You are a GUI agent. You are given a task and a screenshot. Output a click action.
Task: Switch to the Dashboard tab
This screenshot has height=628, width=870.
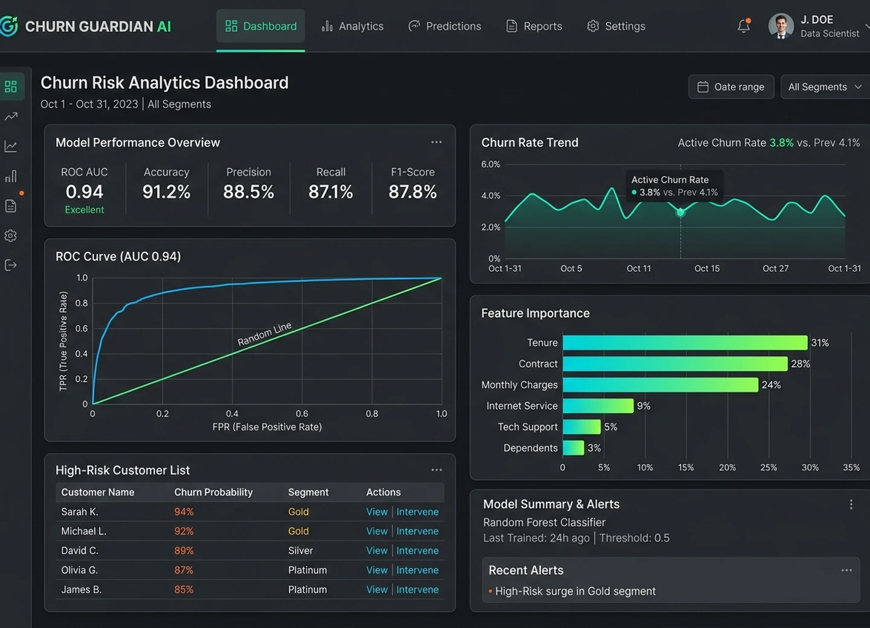coord(260,26)
